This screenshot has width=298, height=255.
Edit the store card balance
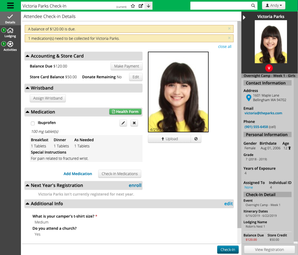136,77
